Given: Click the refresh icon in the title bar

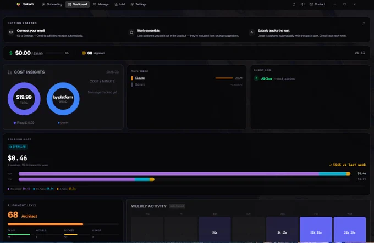Looking at the screenshot, I should point(294,4).
